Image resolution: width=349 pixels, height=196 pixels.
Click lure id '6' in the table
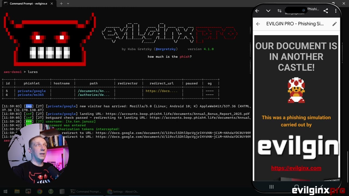(x=7, y=95)
